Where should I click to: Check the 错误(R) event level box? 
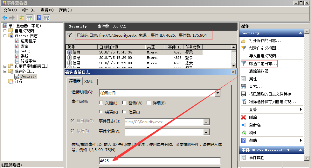pos(101,112)
